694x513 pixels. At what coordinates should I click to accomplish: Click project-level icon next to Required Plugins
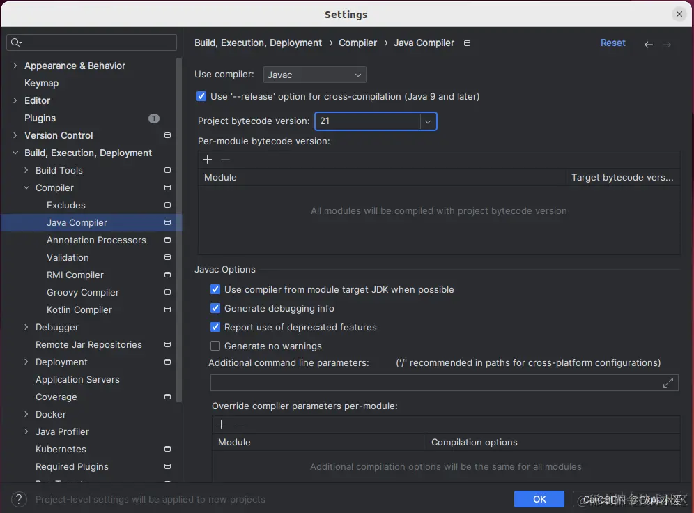click(x=167, y=466)
